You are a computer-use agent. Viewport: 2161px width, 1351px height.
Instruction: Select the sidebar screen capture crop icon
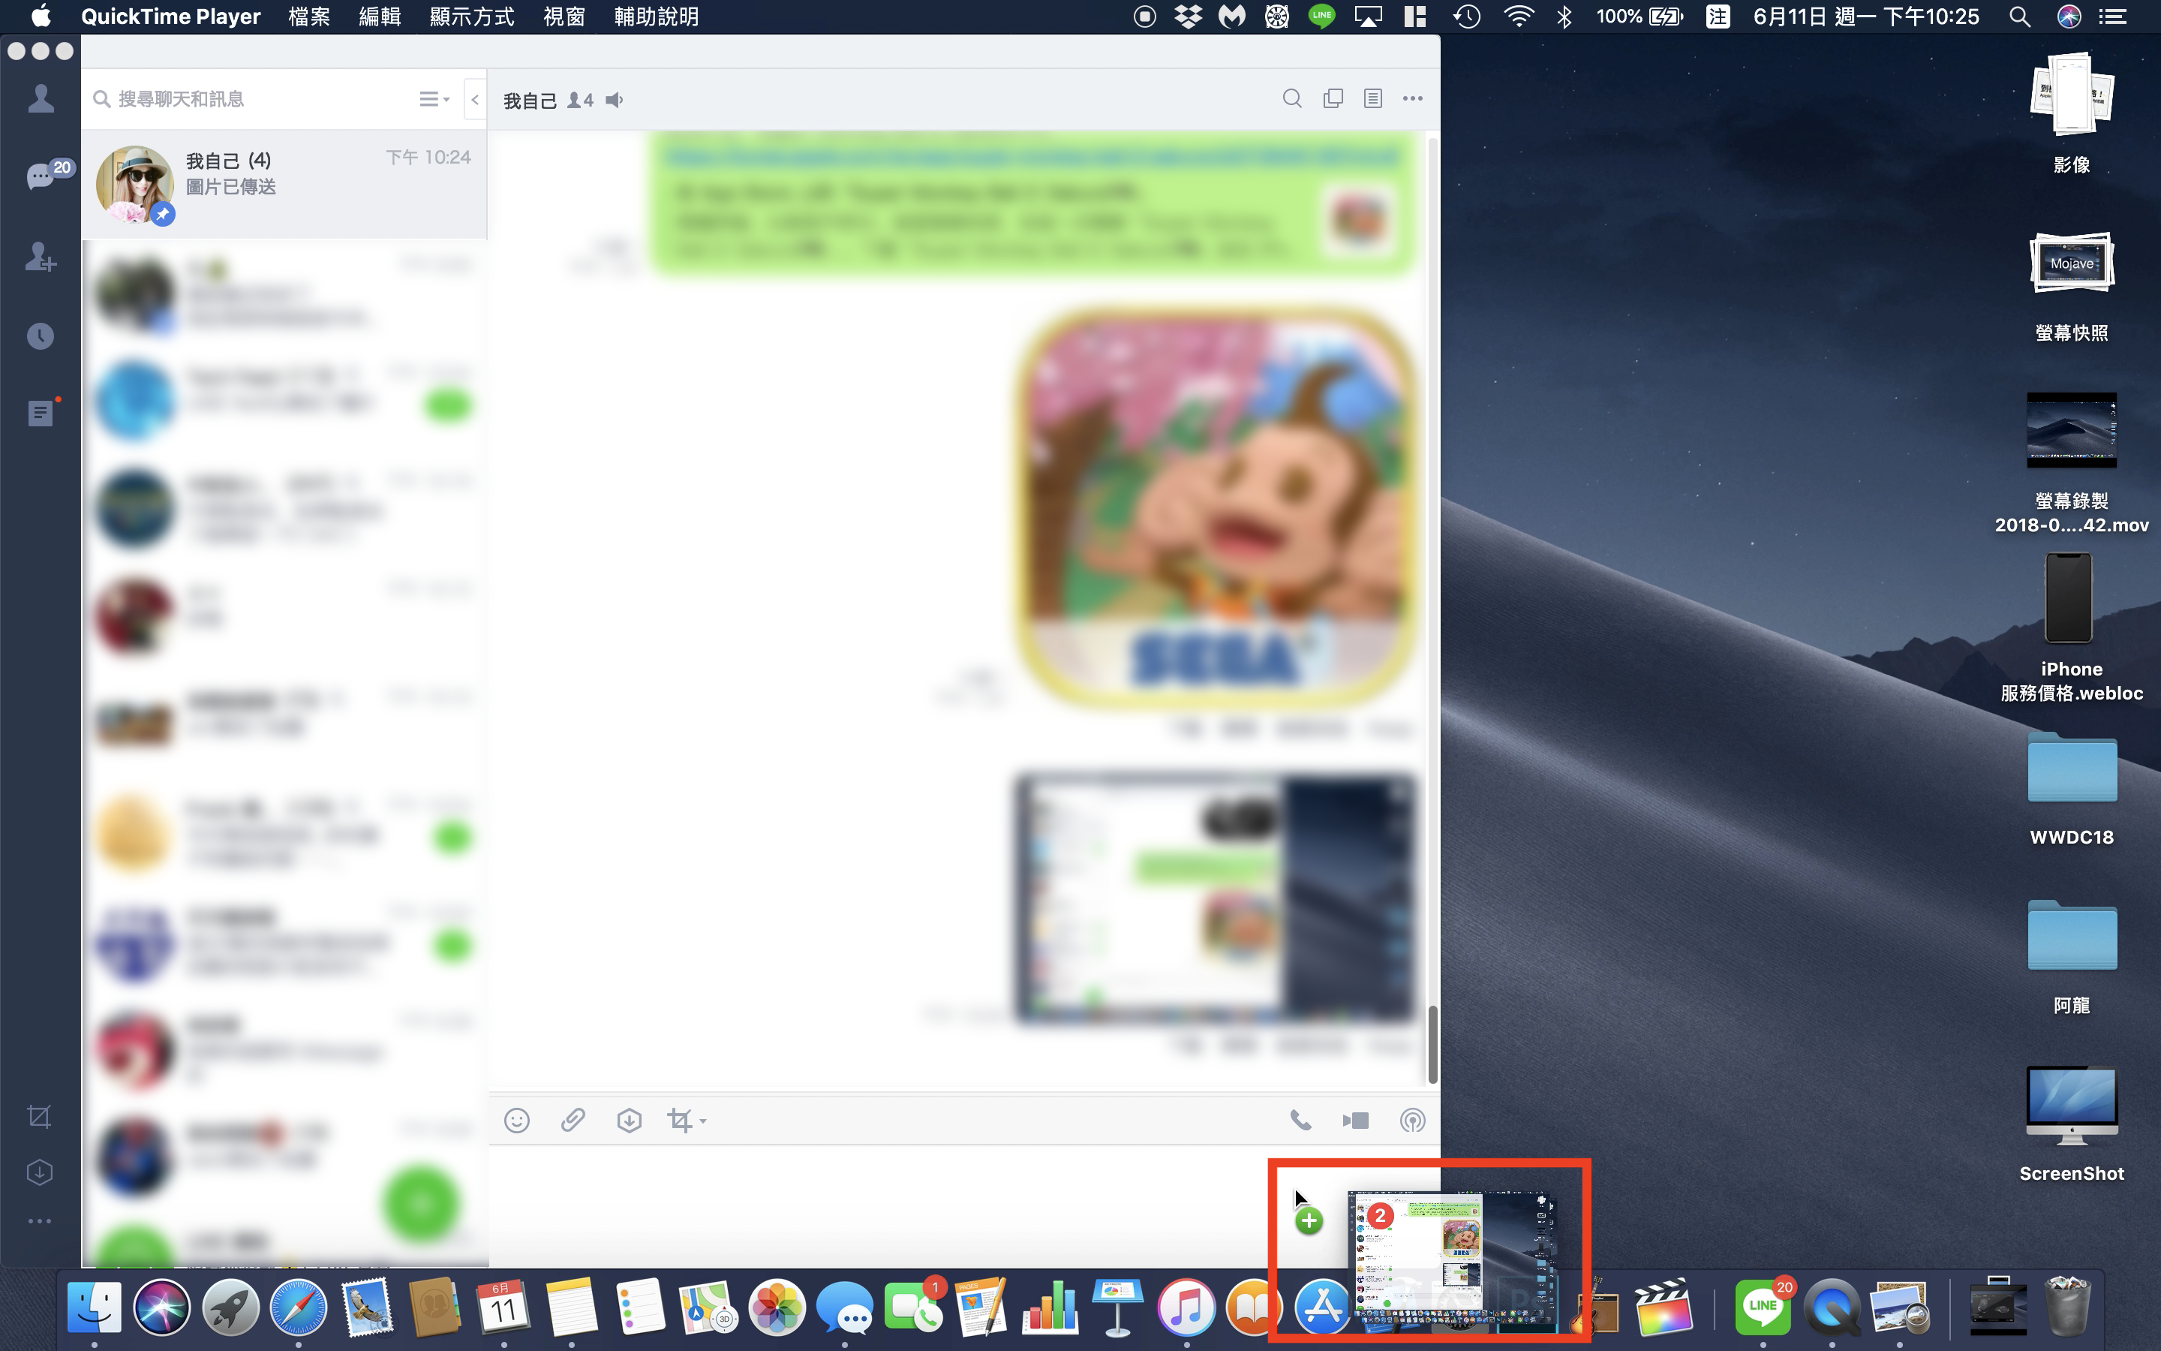[x=39, y=1116]
